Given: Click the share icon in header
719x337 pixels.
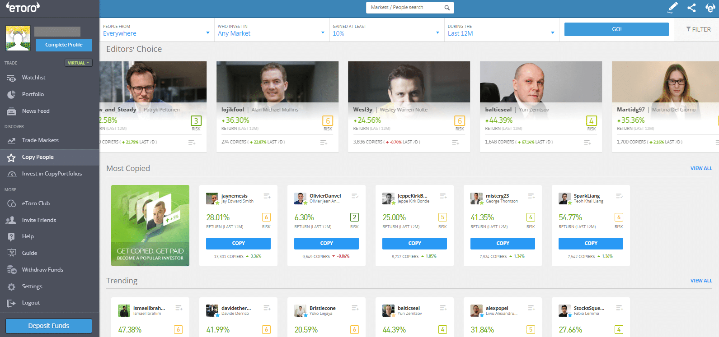Looking at the screenshot, I should click(x=691, y=7).
